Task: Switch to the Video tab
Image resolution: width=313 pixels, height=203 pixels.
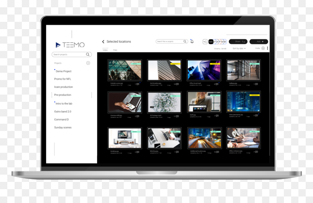Action: pos(105,50)
